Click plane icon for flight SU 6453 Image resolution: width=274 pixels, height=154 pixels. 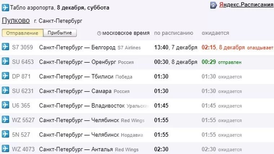[5, 61]
